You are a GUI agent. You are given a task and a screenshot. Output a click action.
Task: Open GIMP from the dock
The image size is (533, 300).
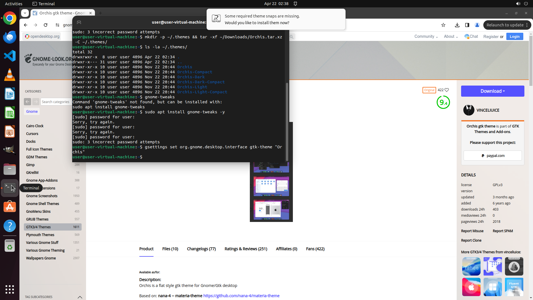10,150
